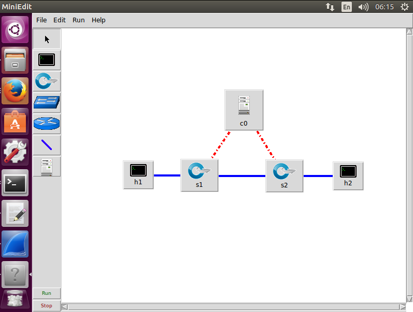Click the blue link between s1 and s2

pyautogui.click(x=242, y=176)
